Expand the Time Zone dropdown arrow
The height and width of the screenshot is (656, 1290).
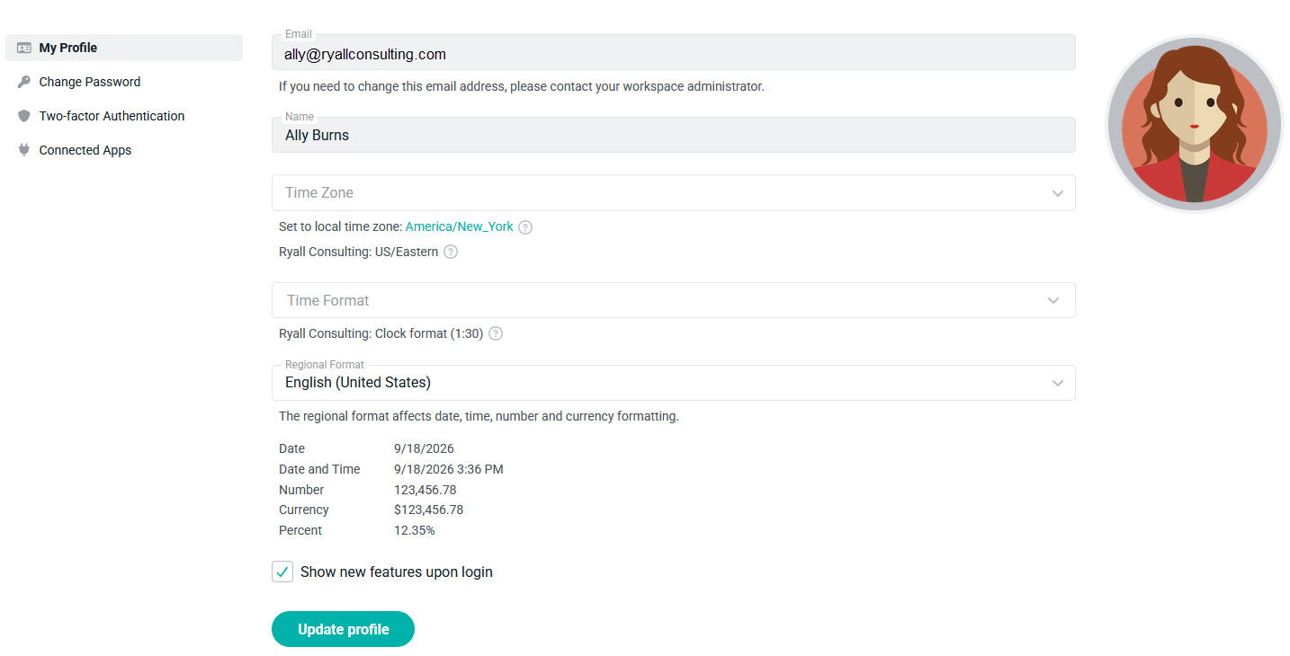[x=1057, y=193]
